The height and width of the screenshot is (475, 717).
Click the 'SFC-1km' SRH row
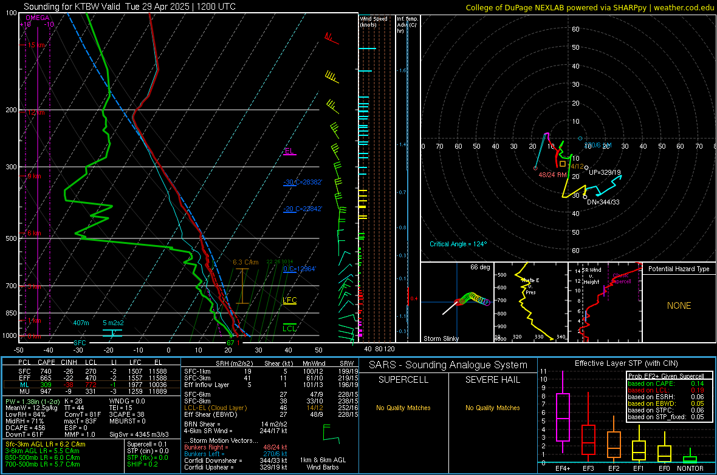pos(271,371)
